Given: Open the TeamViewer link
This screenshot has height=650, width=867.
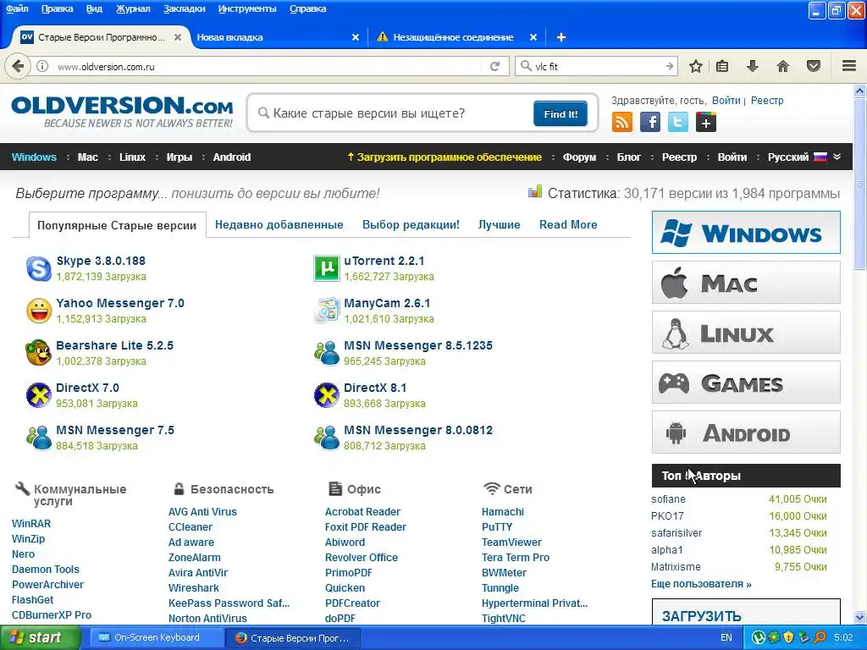Looking at the screenshot, I should [x=511, y=543].
